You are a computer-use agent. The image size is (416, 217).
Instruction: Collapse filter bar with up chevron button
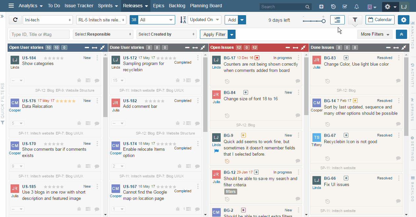401,34
